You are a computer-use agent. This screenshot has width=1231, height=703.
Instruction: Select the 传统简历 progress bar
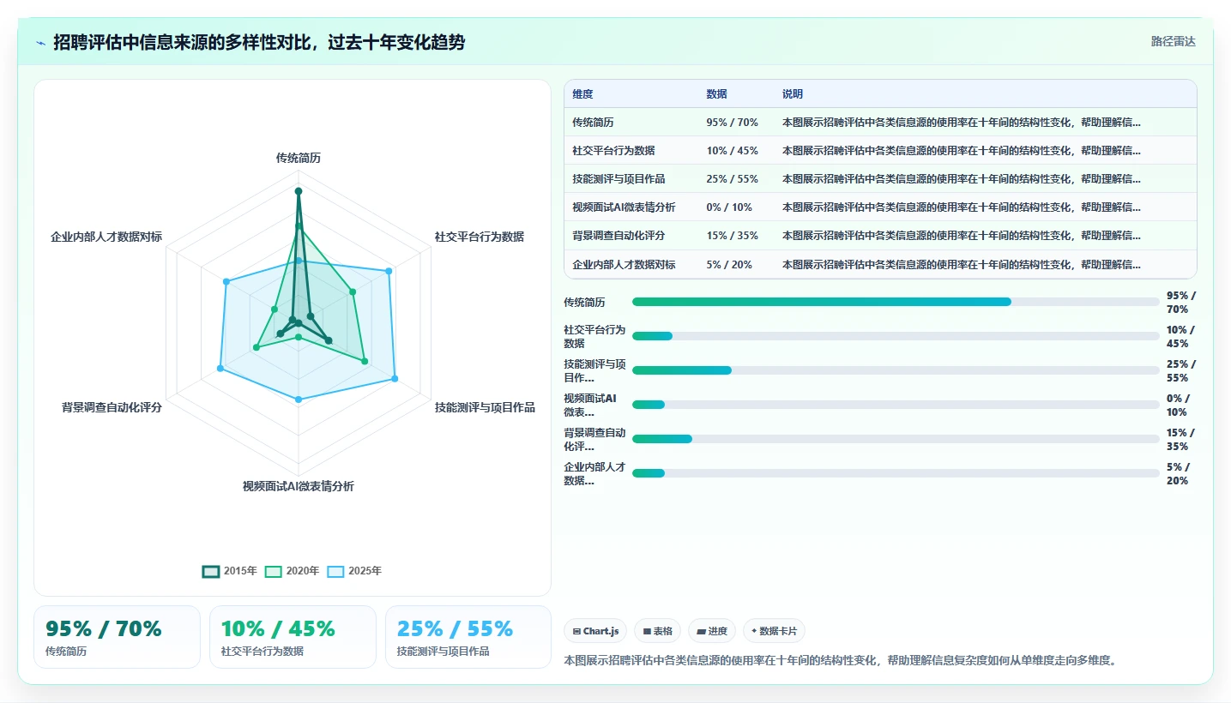pyautogui.click(x=896, y=302)
